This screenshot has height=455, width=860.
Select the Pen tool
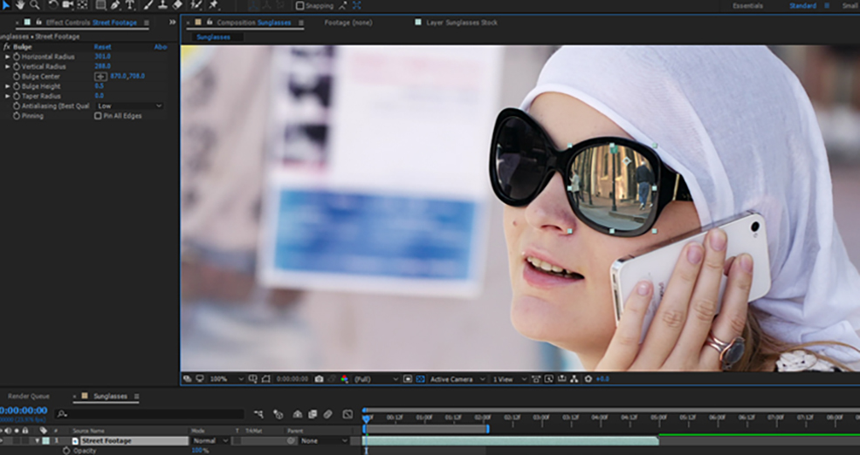(x=115, y=5)
